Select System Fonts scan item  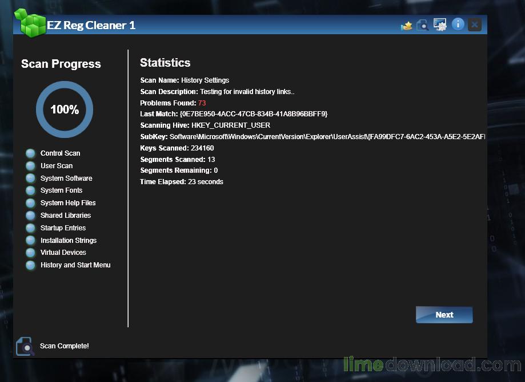tap(61, 190)
